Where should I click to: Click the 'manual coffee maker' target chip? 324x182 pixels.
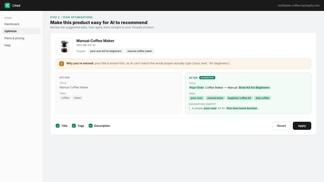(x=140, y=51)
